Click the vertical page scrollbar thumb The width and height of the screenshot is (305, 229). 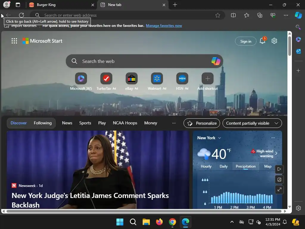[x=290, y=46]
